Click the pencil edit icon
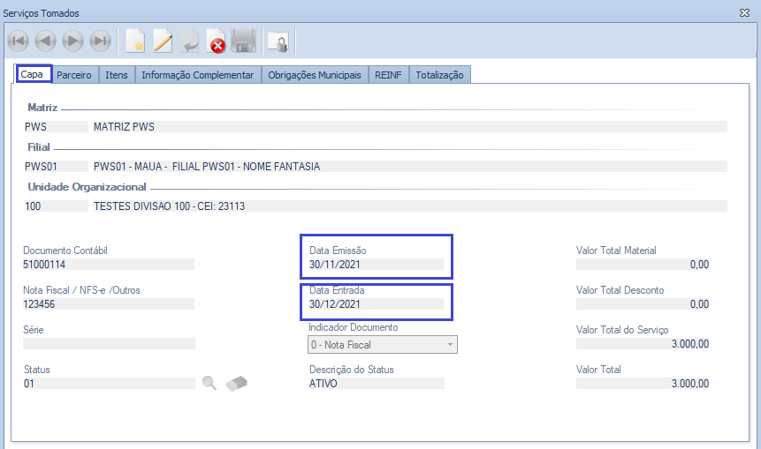761x449 pixels. (x=163, y=41)
